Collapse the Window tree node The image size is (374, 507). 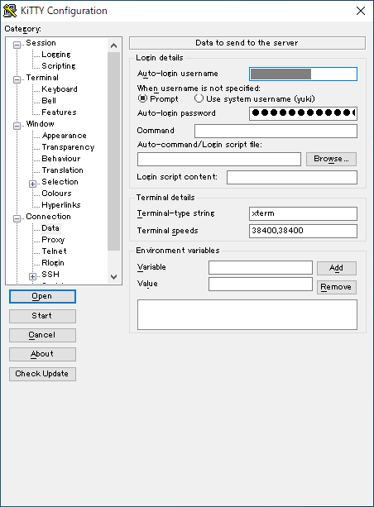(17, 126)
